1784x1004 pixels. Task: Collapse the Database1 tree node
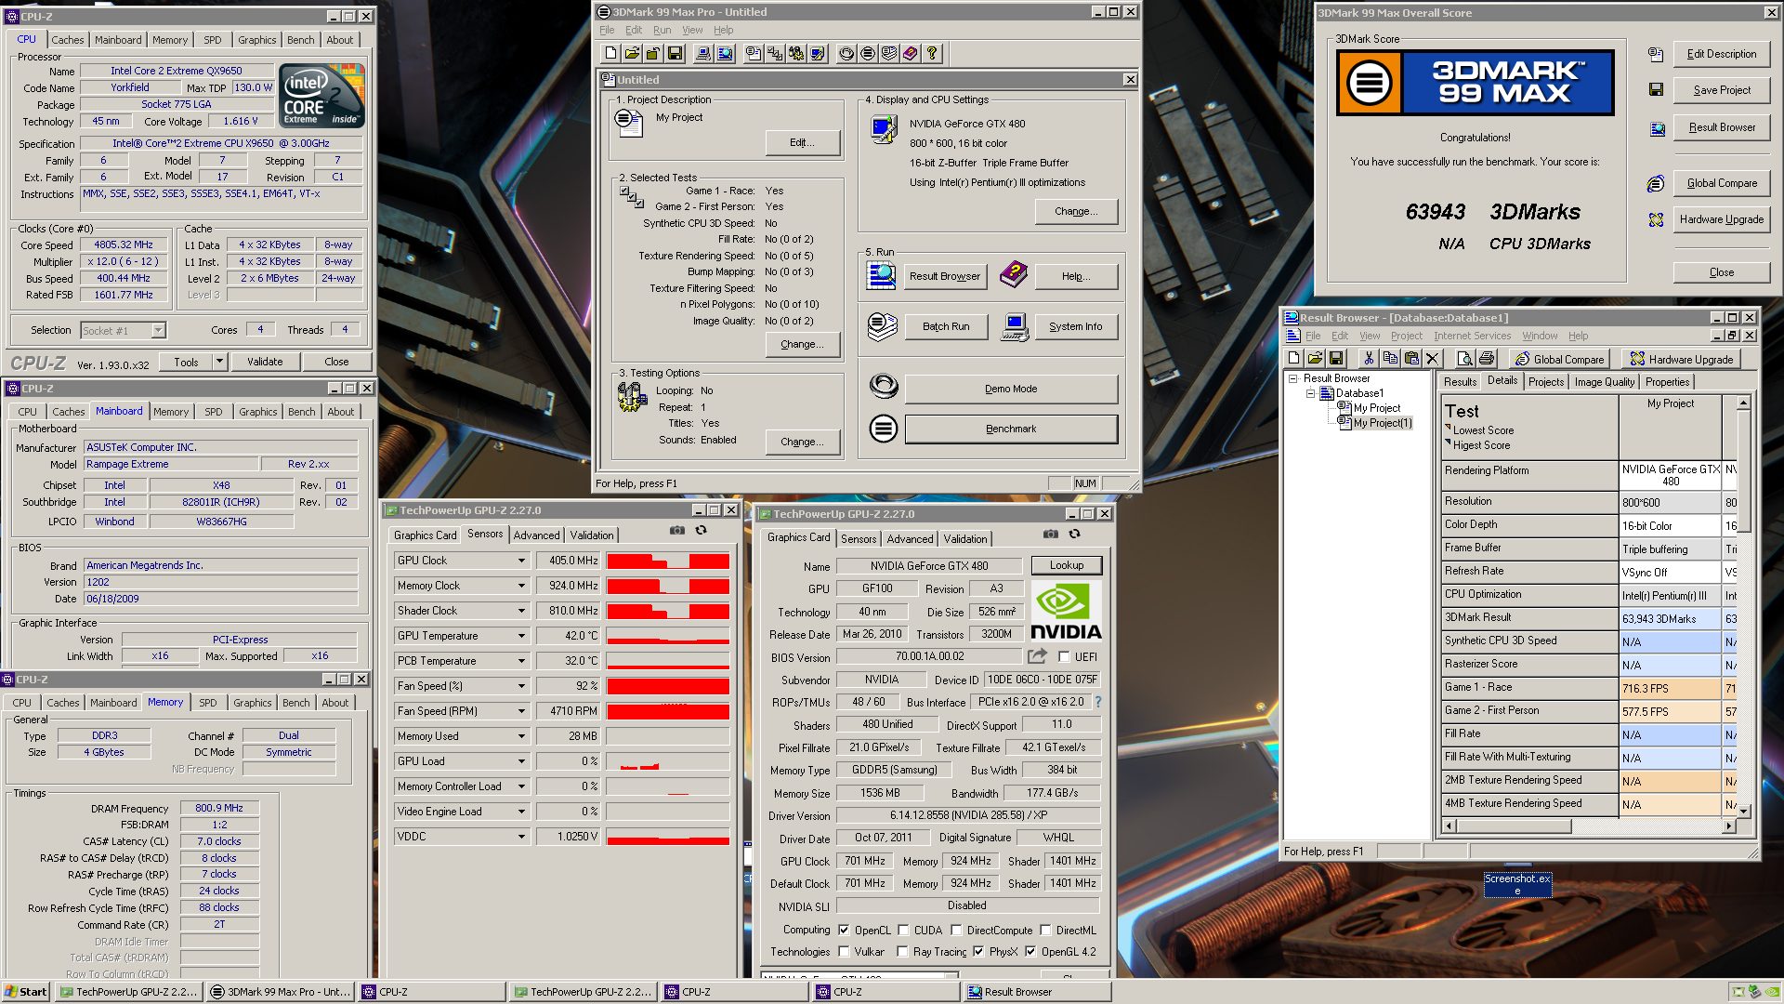(1311, 393)
